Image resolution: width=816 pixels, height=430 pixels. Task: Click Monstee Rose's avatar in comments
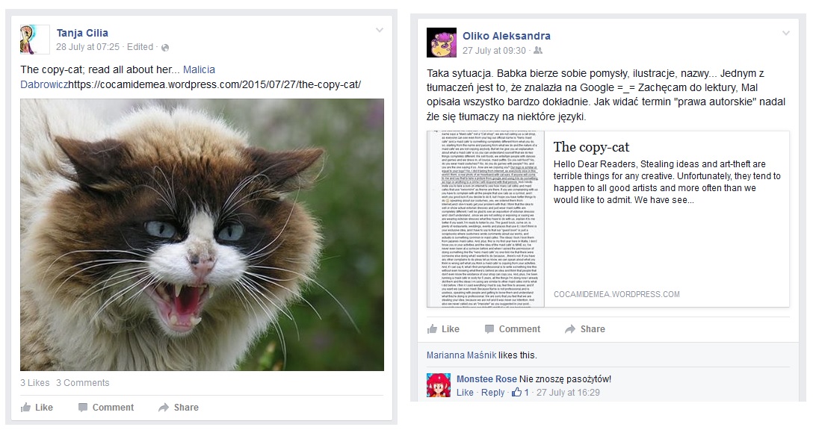tap(439, 385)
